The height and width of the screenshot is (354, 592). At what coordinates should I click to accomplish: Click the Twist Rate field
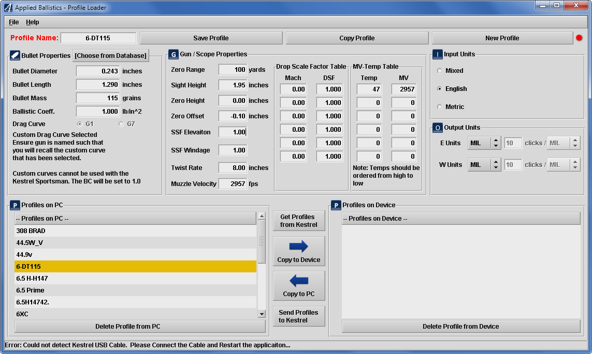pyautogui.click(x=233, y=168)
